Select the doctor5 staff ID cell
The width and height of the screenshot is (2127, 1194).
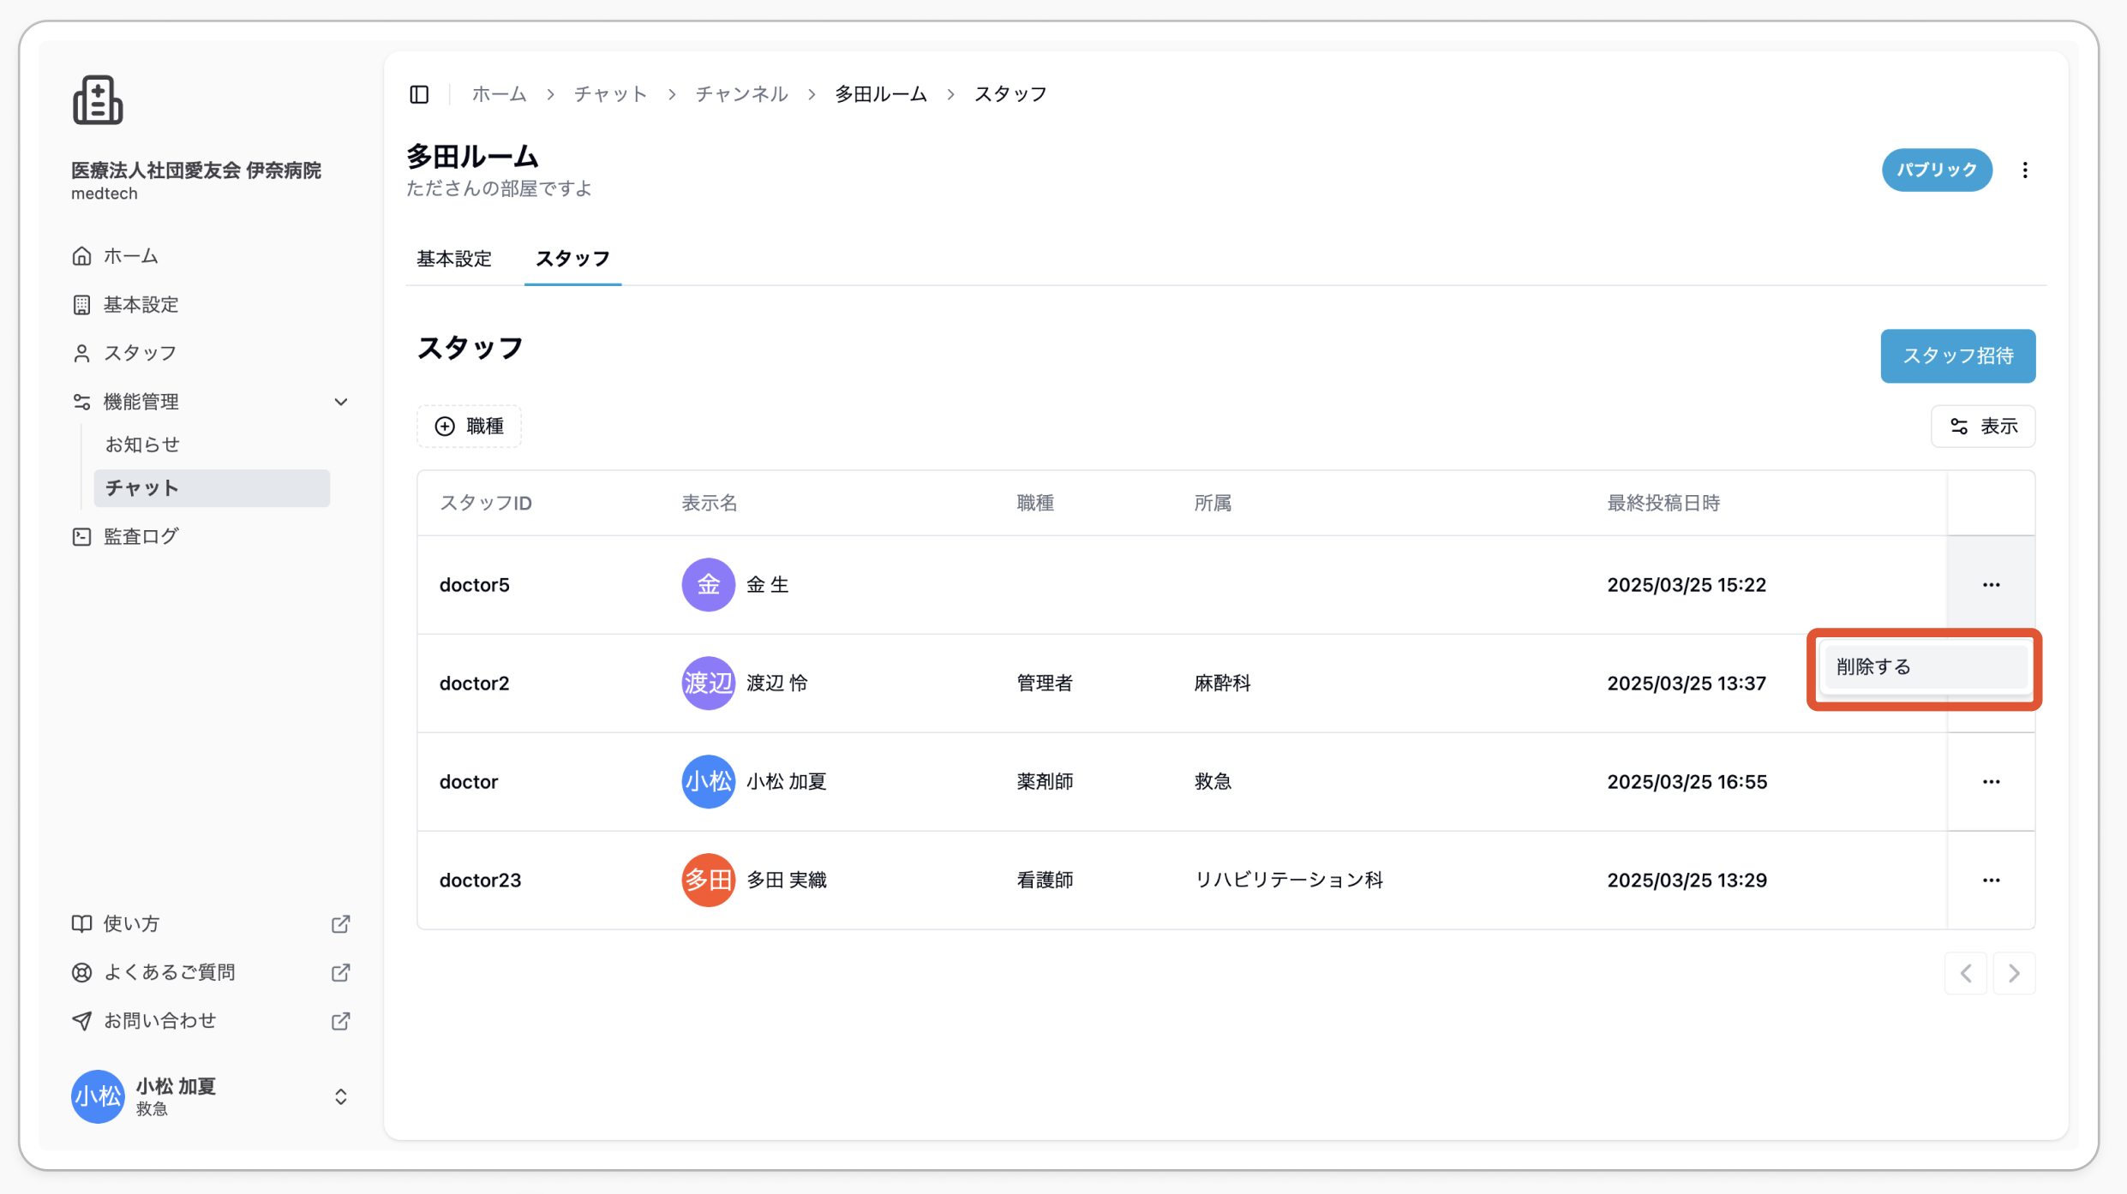(x=475, y=585)
